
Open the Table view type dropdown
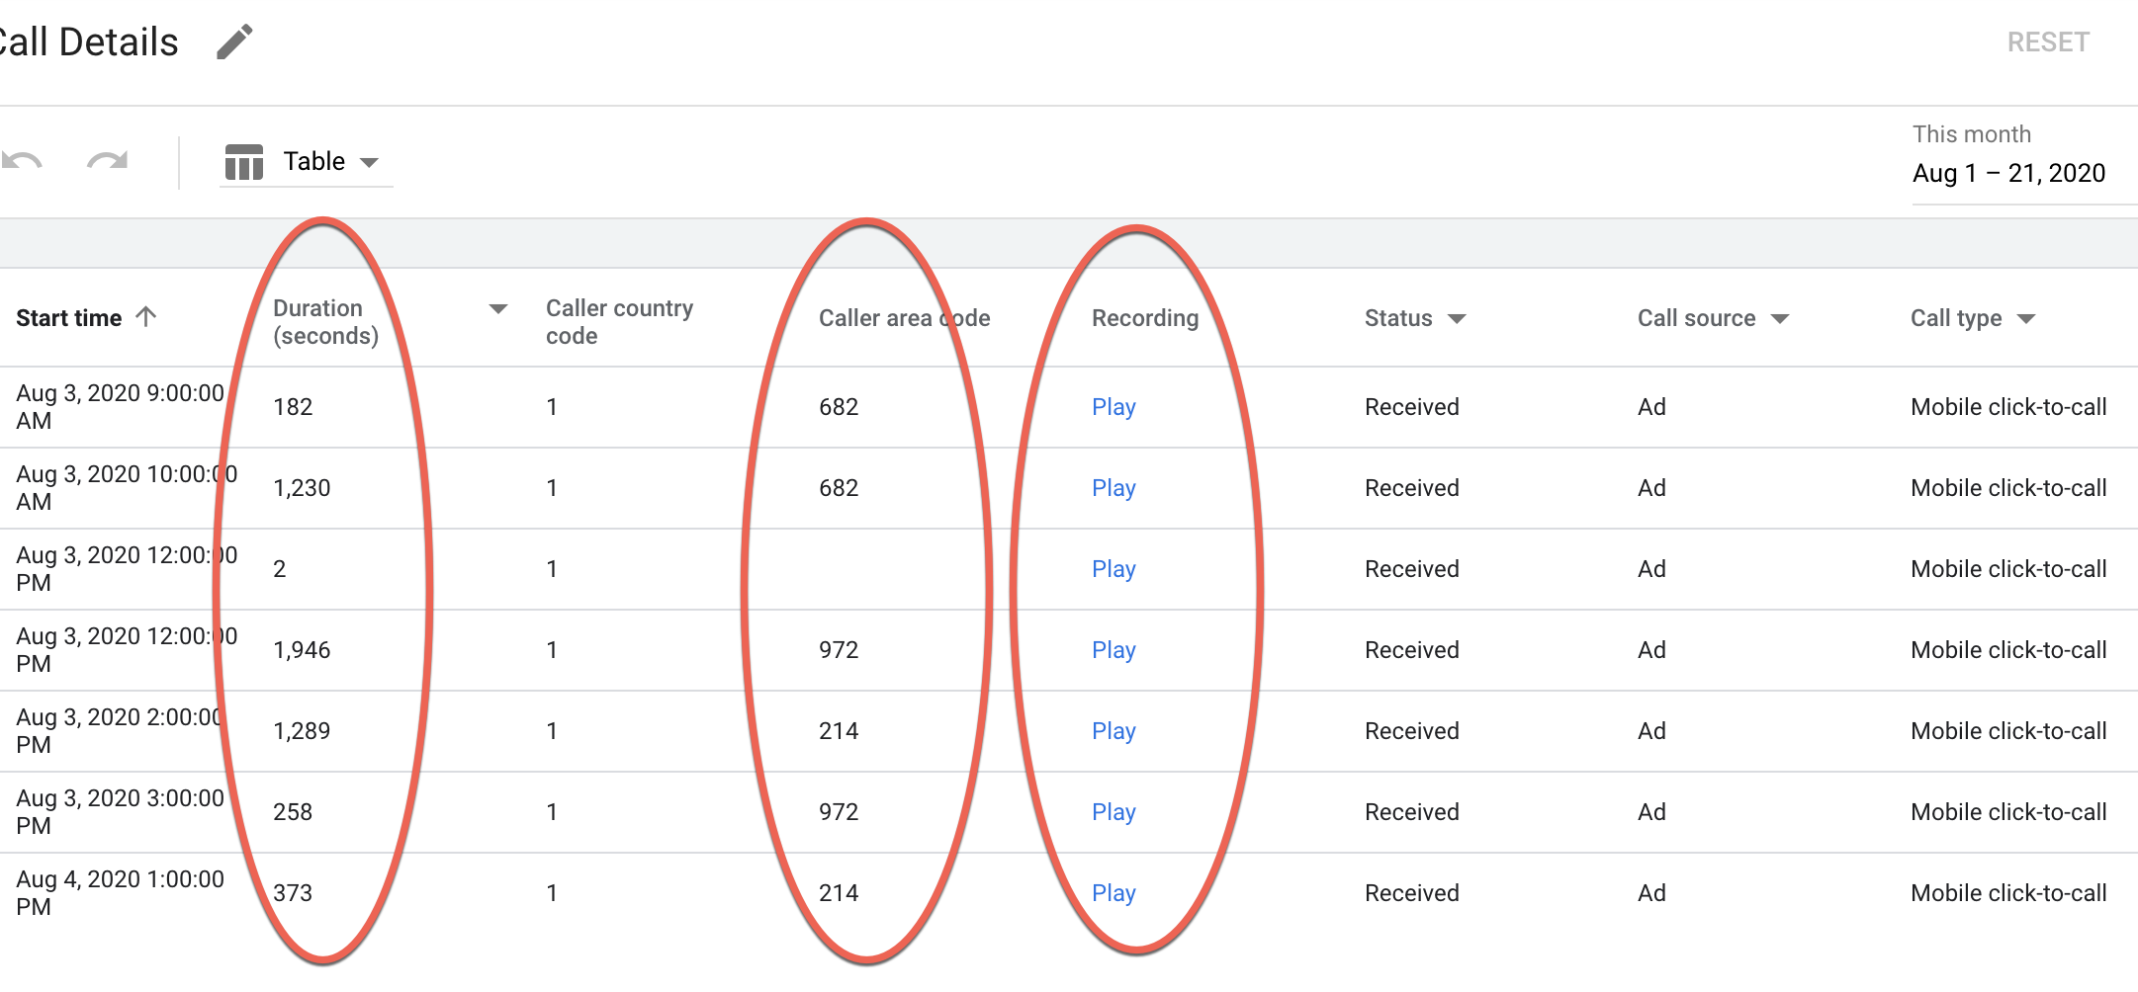click(x=371, y=161)
